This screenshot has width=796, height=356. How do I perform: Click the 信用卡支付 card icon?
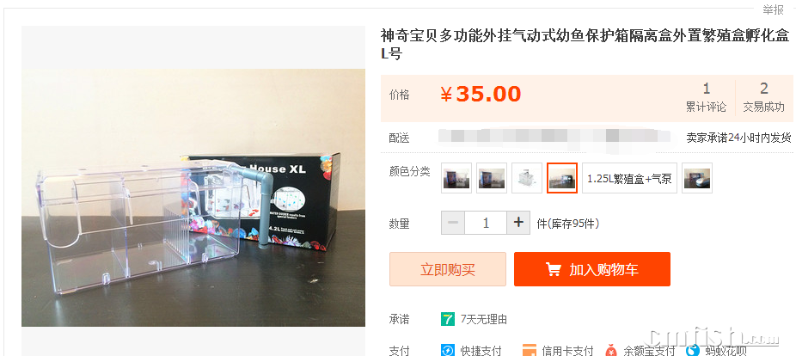pos(530,351)
